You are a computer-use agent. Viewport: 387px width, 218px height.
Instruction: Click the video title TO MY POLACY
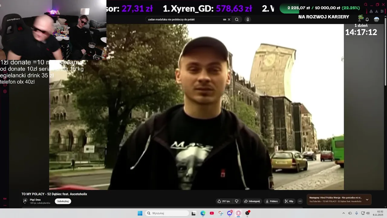pyautogui.click(x=54, y=194)
